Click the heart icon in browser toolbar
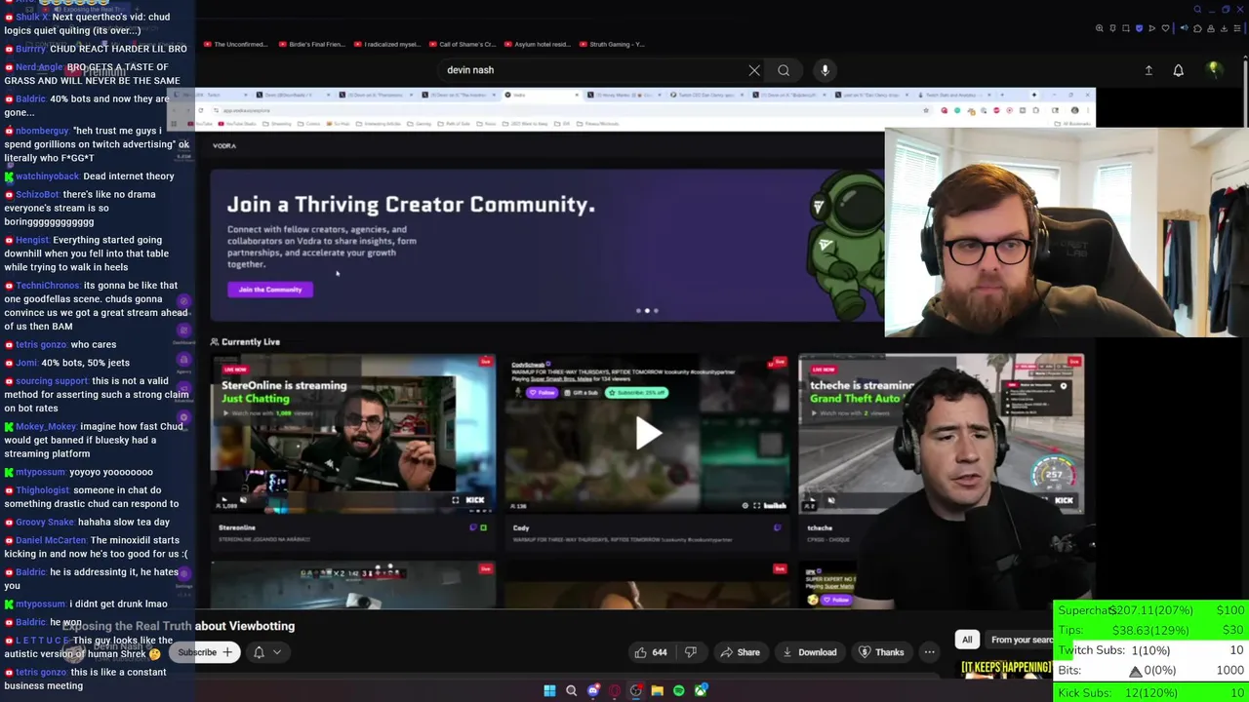 click(x=1164, y=28)
